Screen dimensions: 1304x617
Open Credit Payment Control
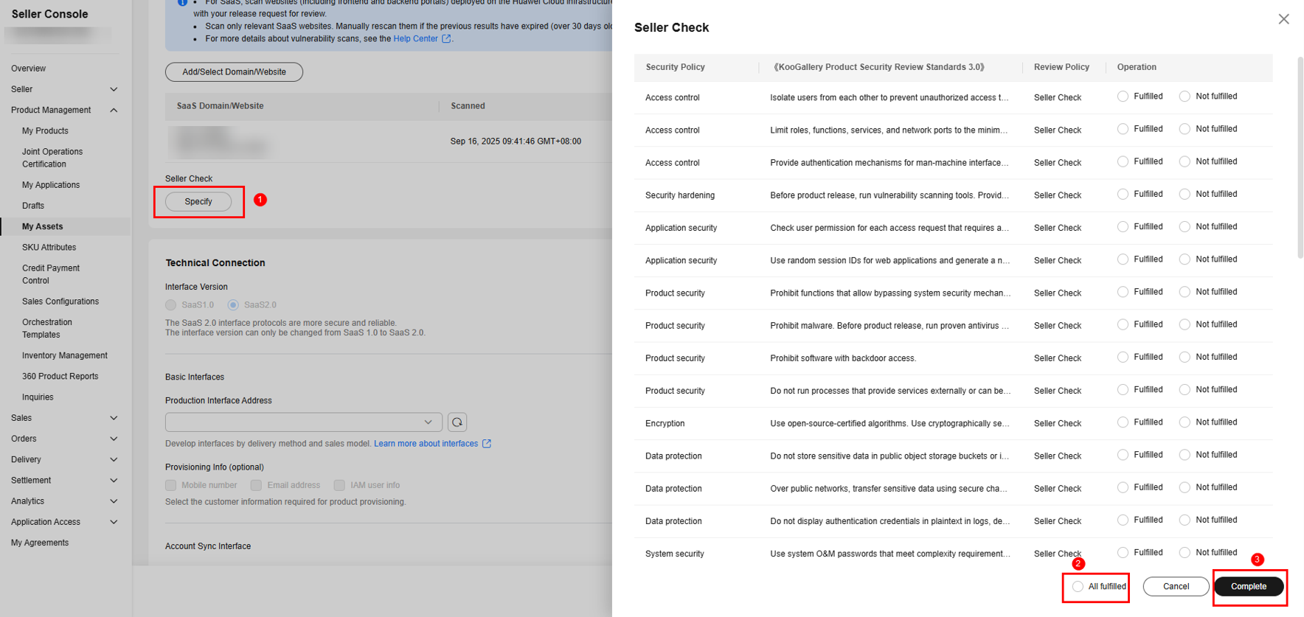tap(51, 274)
